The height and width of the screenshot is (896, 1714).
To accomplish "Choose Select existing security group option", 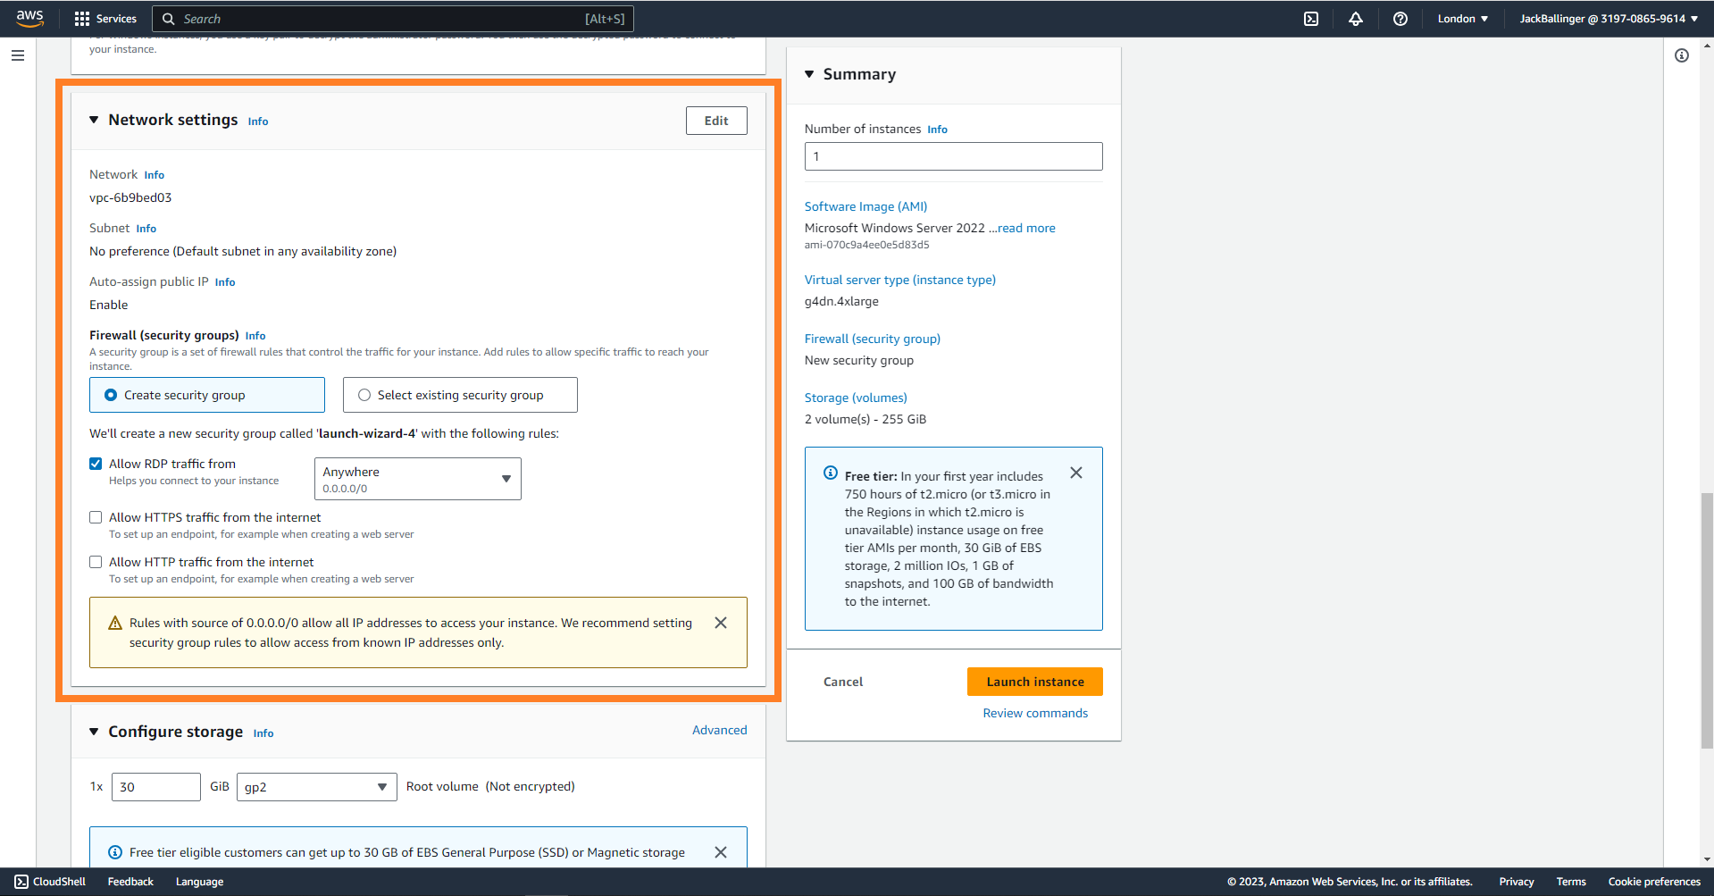I will [x=364, y=395].
